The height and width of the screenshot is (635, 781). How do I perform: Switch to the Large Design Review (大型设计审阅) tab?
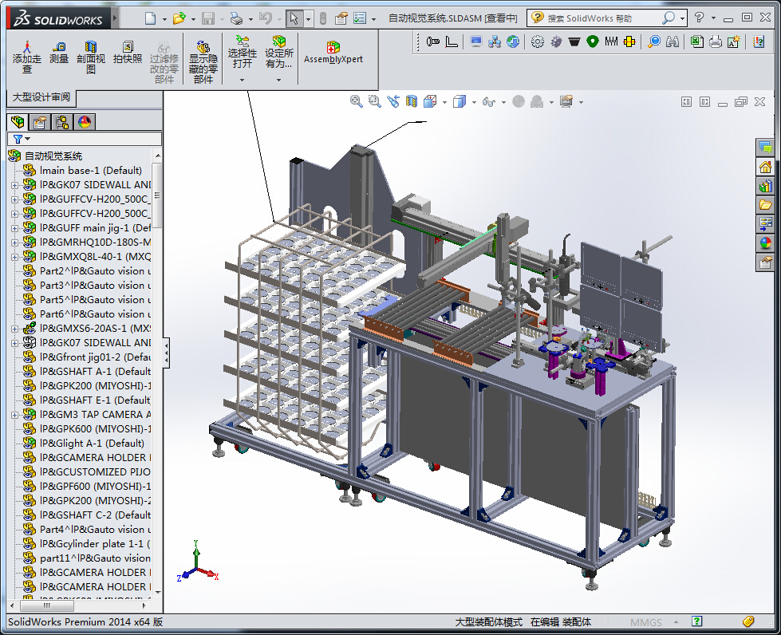(x=41, y=97)
